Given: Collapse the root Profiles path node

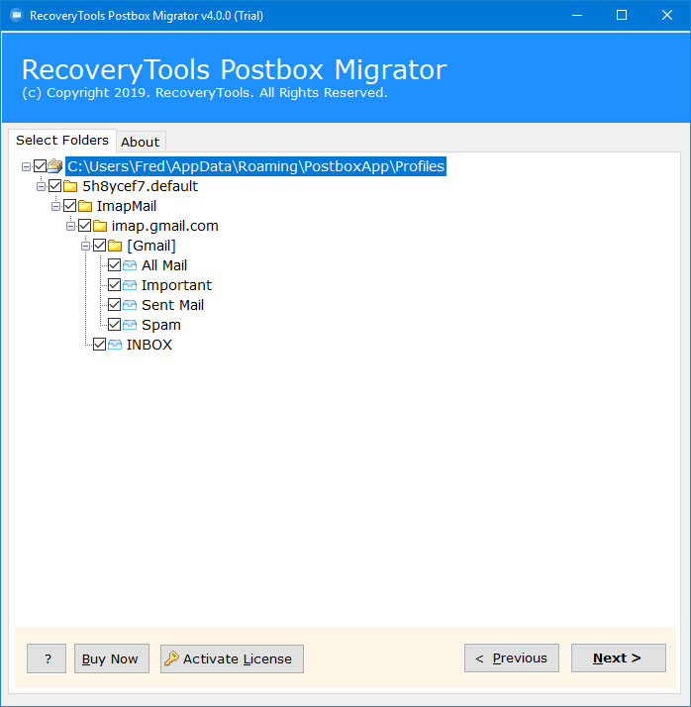Looking at the screenshot, I should [x=26, y=166].
